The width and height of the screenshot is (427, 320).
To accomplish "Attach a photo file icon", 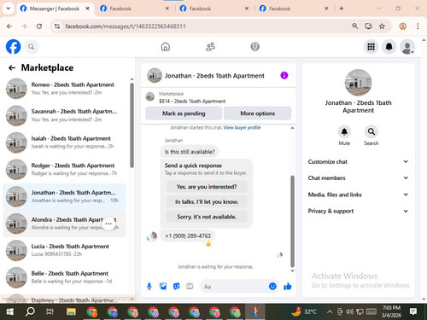I will click(x=163, y=286).
